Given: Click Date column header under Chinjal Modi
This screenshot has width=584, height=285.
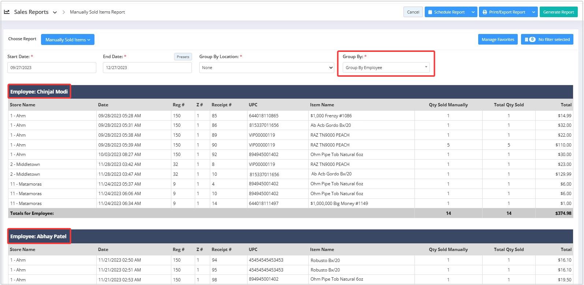Looking at the screenshot, I should 103,105.
